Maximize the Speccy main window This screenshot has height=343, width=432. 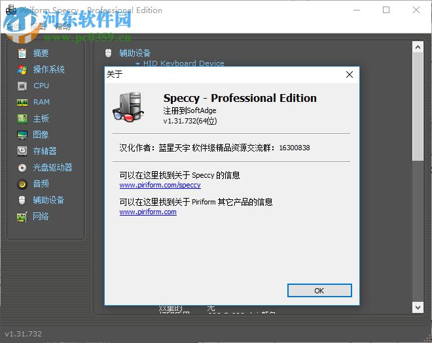point(386,10)
